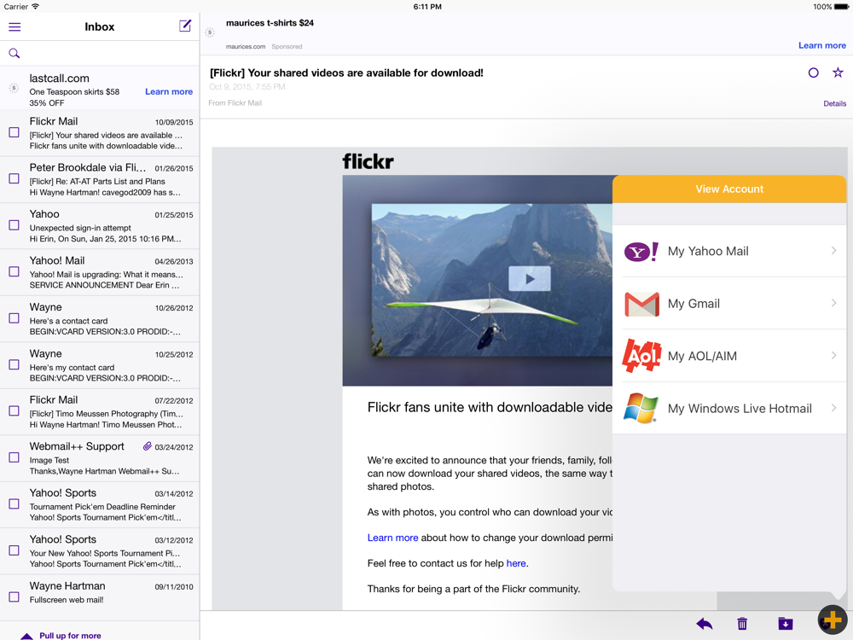853x640 pixels.
Task: Open Tournament Pick'em Deadline Reminder email
Action: [100, 505]
